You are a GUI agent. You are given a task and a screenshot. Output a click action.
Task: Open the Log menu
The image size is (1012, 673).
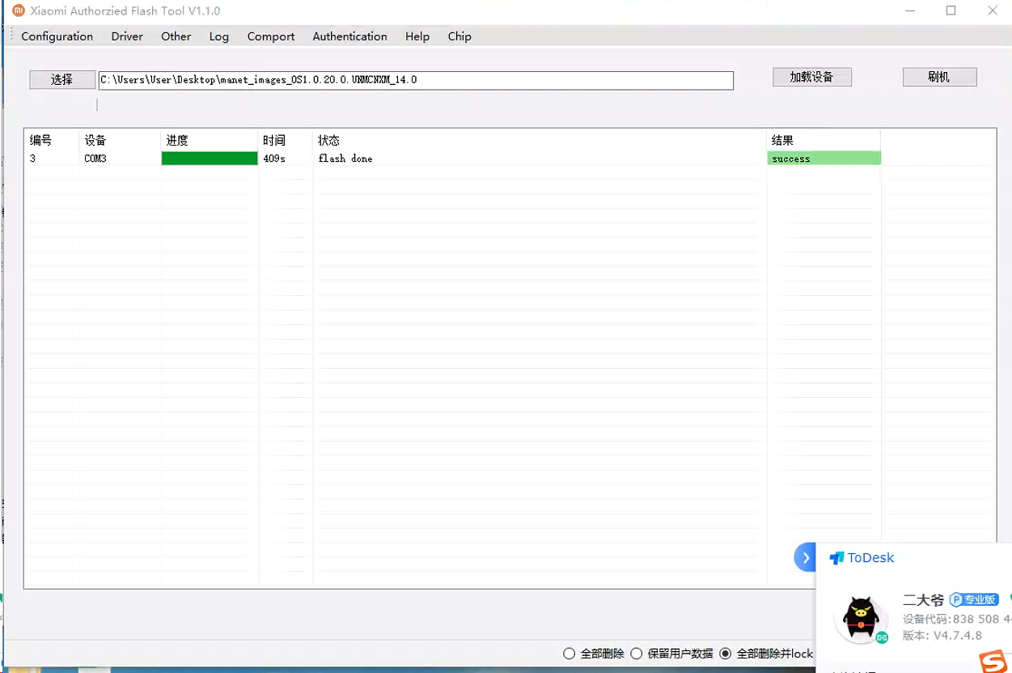(x=219, y=36)
